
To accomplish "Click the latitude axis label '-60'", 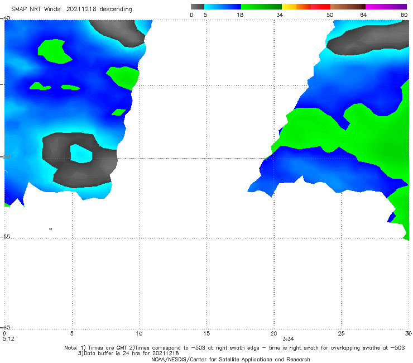I will [5, 327].
